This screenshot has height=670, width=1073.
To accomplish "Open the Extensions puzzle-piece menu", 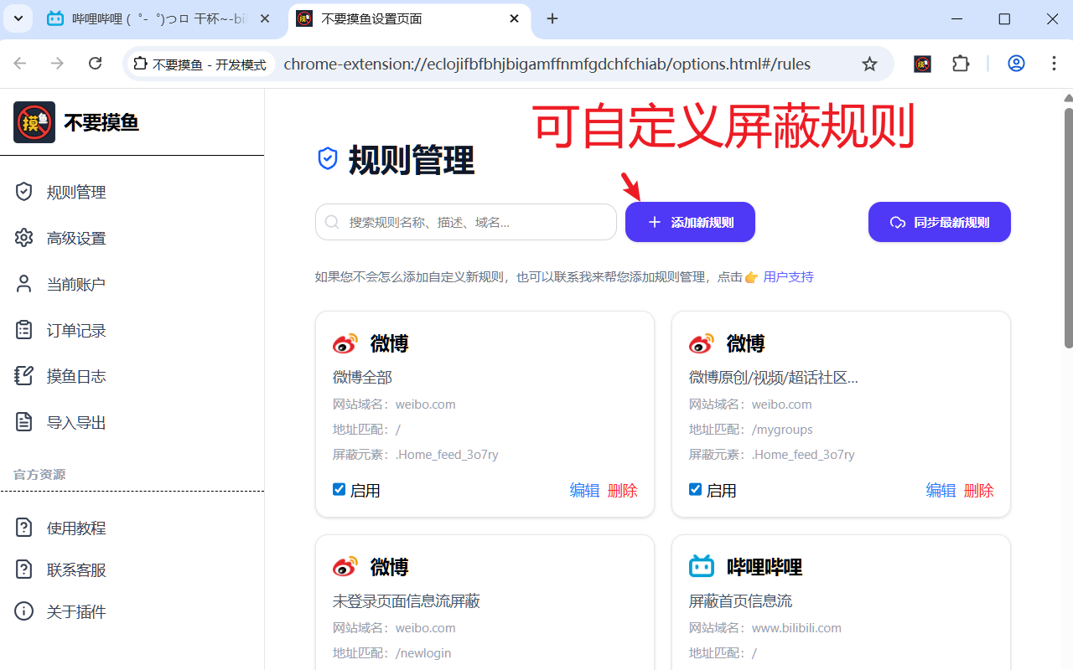I will pos(961,64).
